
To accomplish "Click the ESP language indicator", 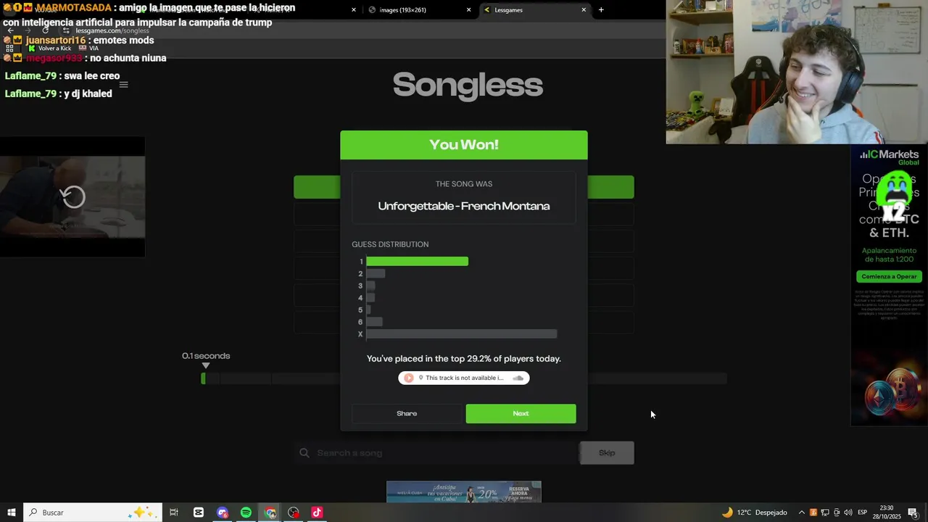I will click(x=863, y=513).
